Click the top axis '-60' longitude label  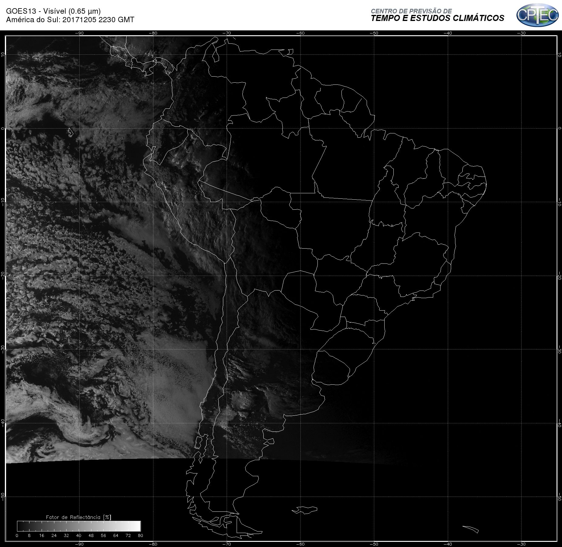click(300, 33)
